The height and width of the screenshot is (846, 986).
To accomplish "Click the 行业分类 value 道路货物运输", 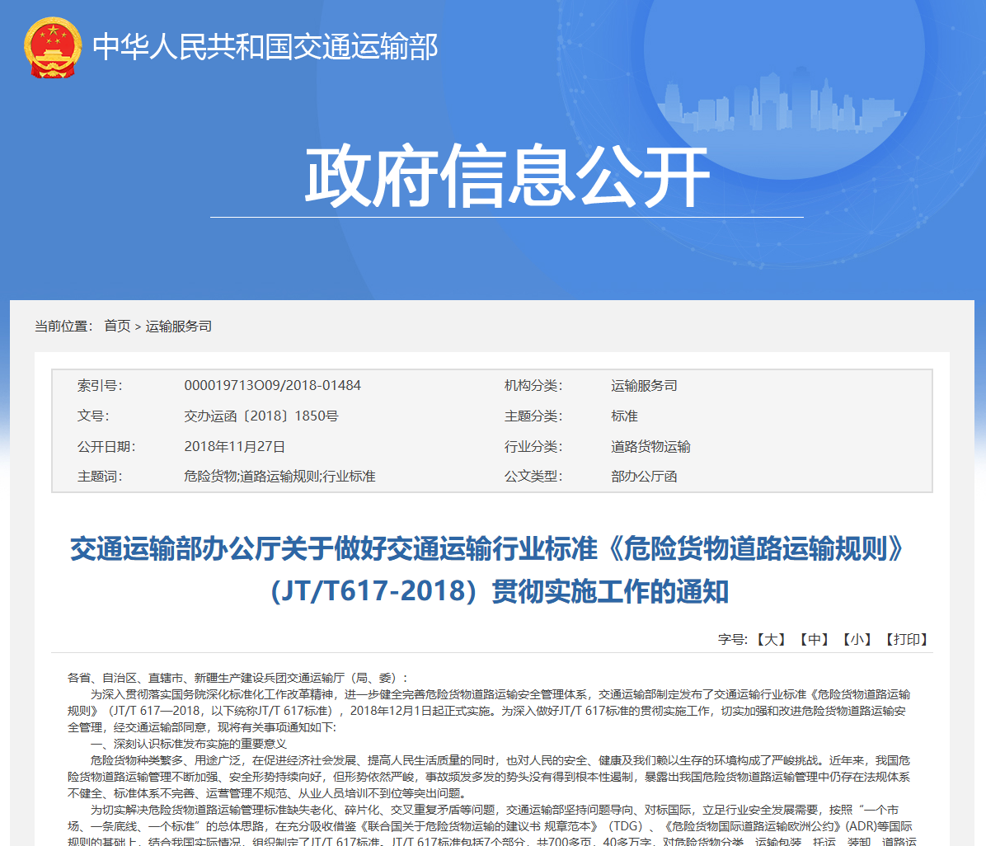I will (x=650, y=447).
